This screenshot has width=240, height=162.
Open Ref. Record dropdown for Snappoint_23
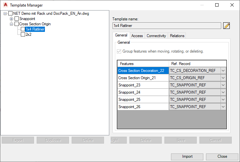point(223,85)
